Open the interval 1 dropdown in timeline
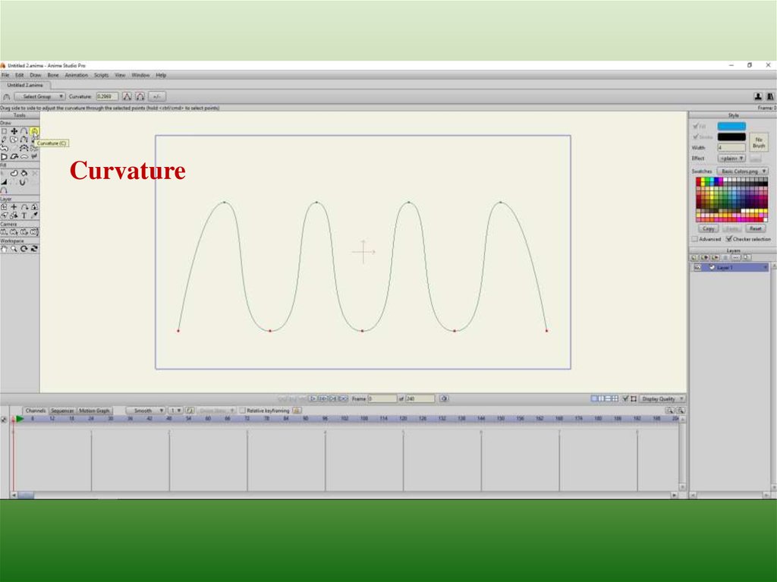This screenshot has width=777, height=582. coord(175,411)
